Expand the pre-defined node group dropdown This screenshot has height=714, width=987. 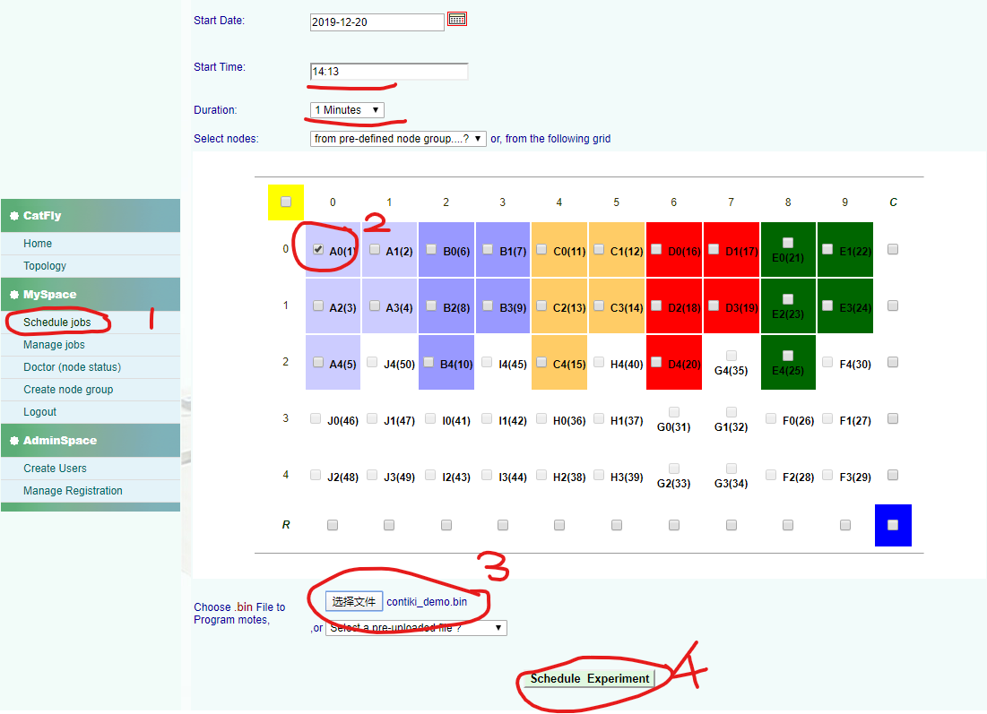click(x=398, y=139)
